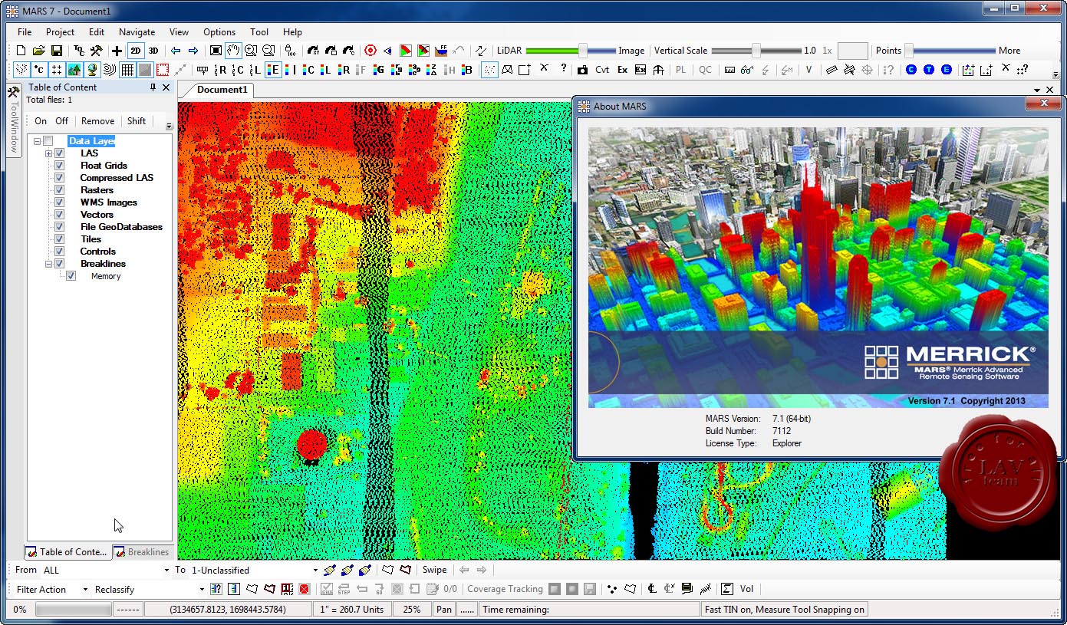The image size is (1067, 625).
Task: Check the Data Layer root checkbox
Action: (48, 141)
